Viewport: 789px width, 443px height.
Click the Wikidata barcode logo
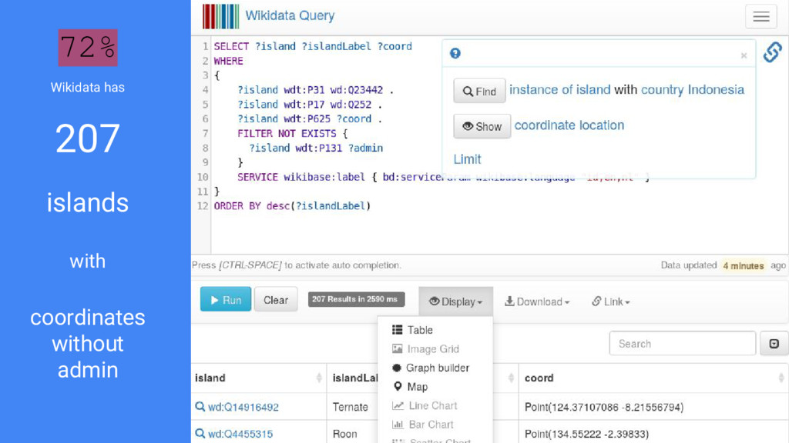(220, 16)
